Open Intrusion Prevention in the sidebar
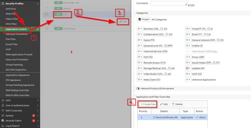 (x=17, y=34)
